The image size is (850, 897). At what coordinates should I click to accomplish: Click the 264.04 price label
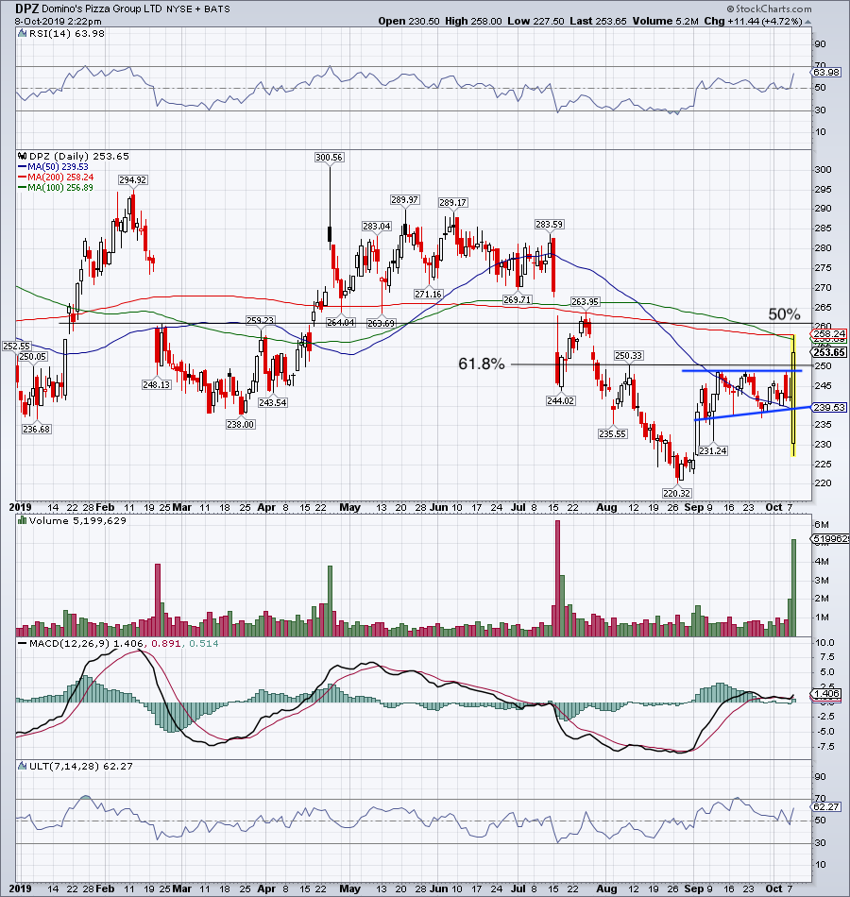click(341, 323)
